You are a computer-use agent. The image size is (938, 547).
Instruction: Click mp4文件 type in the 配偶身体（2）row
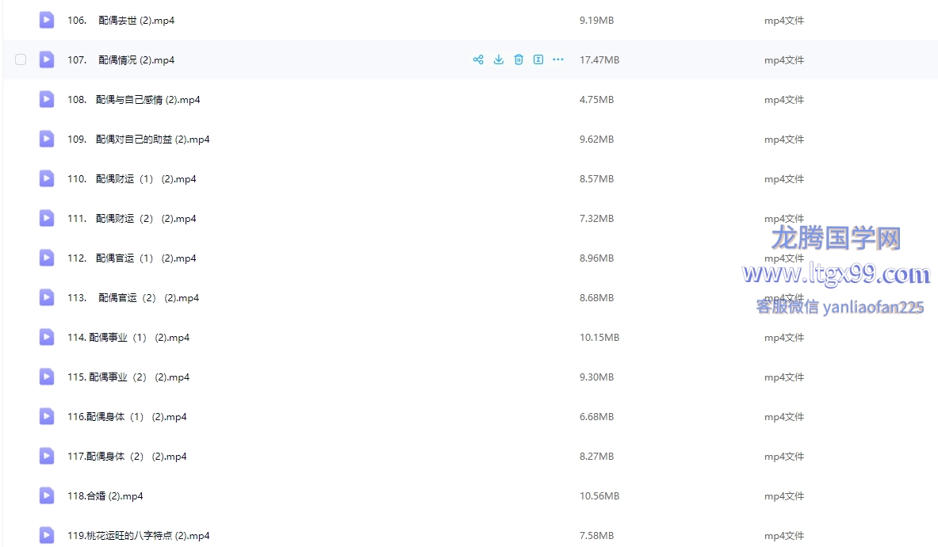point(784,457)
